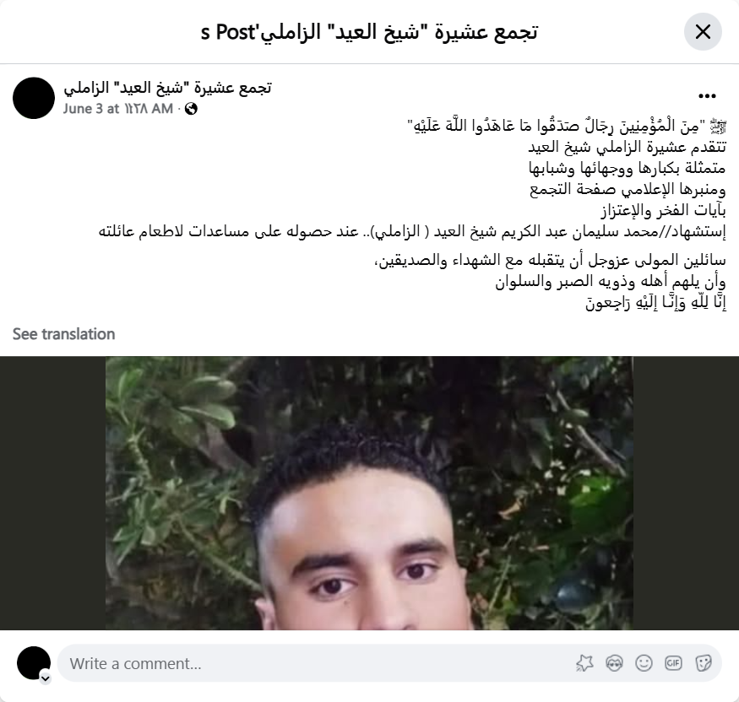
Task: Open the three-dot post options menu
Action: tap(707, 96)
